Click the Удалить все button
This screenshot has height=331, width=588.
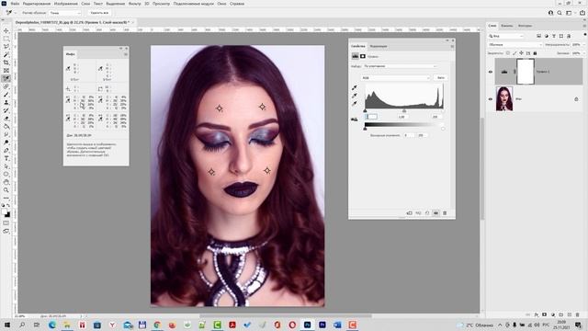[x=99, y=13]
